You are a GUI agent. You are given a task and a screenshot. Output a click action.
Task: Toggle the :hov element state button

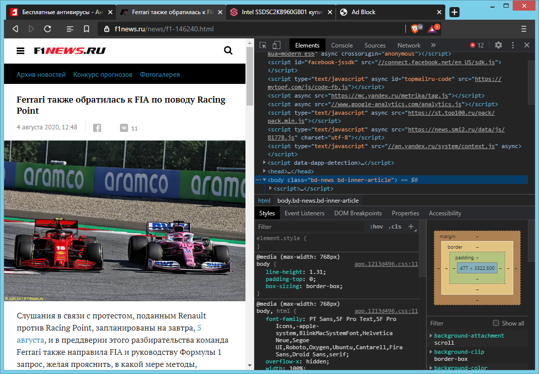point(376,227)
